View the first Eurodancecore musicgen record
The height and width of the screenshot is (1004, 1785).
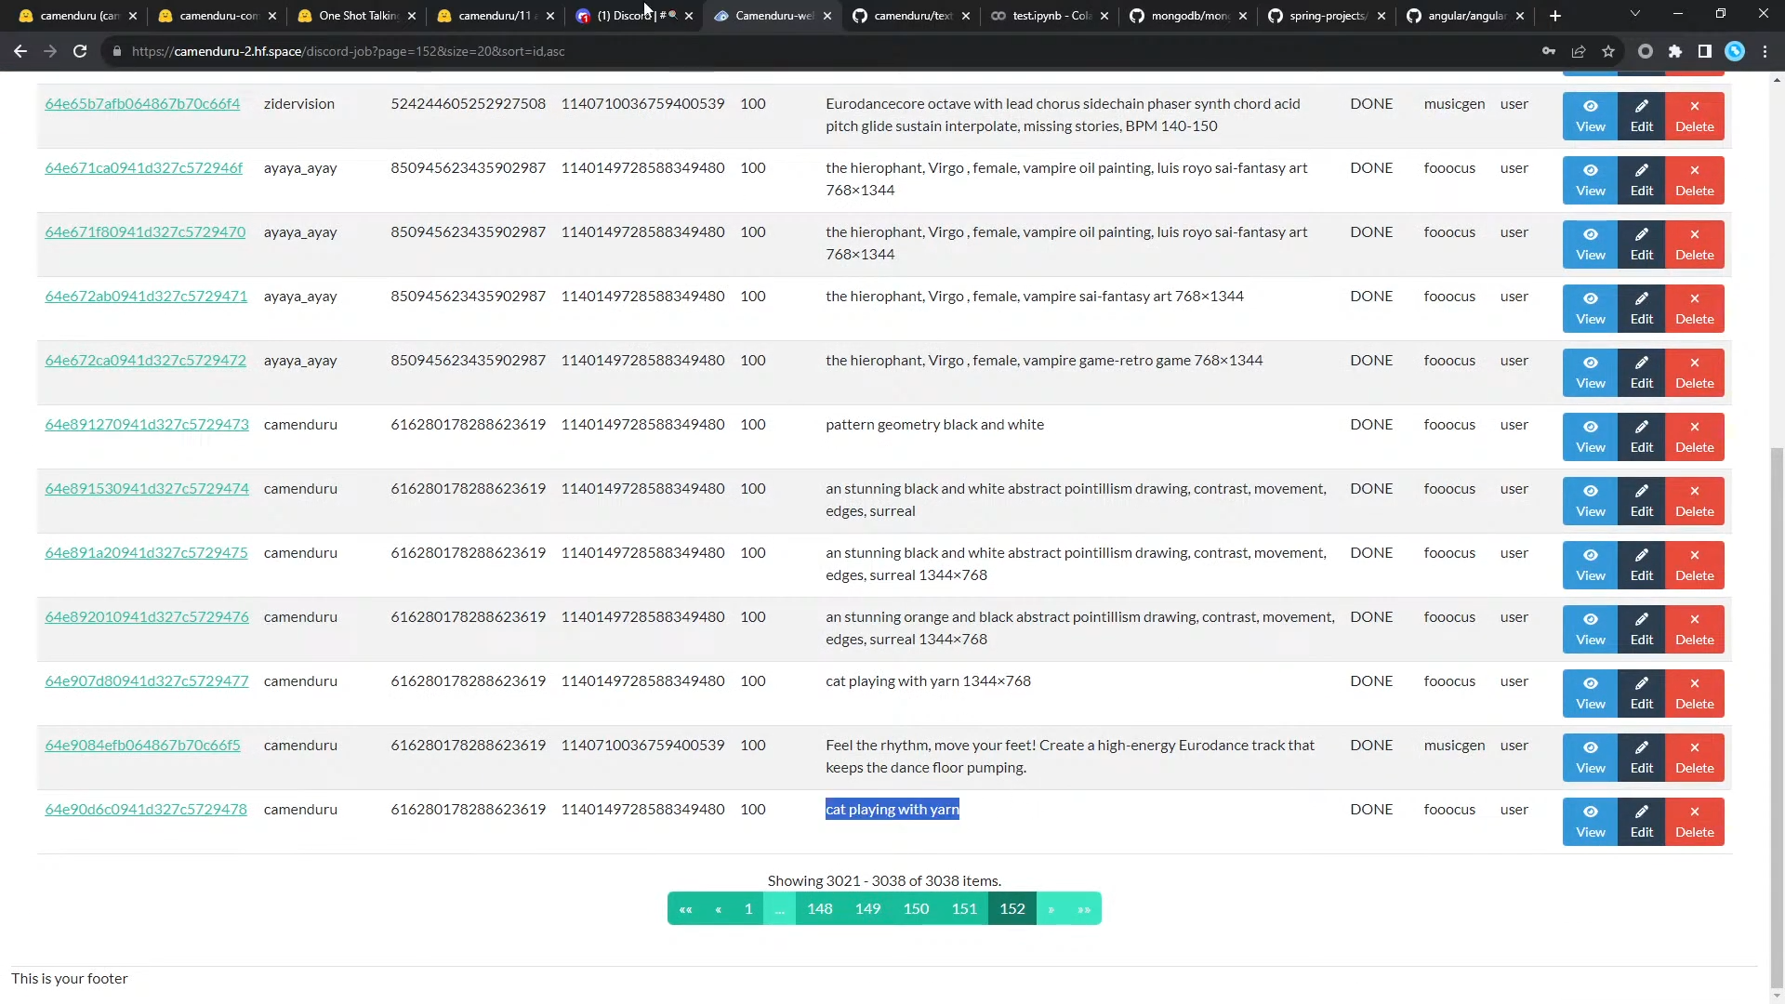tap(1591, 115)
